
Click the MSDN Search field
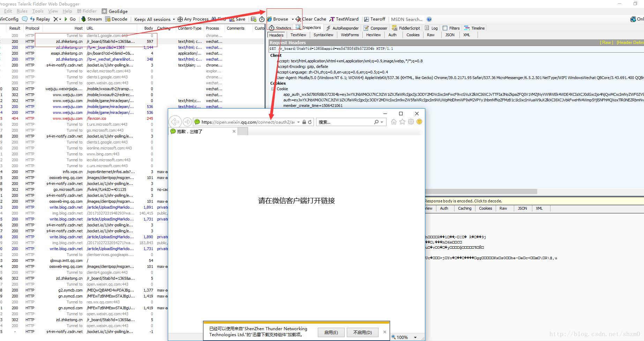pos(407,19)
